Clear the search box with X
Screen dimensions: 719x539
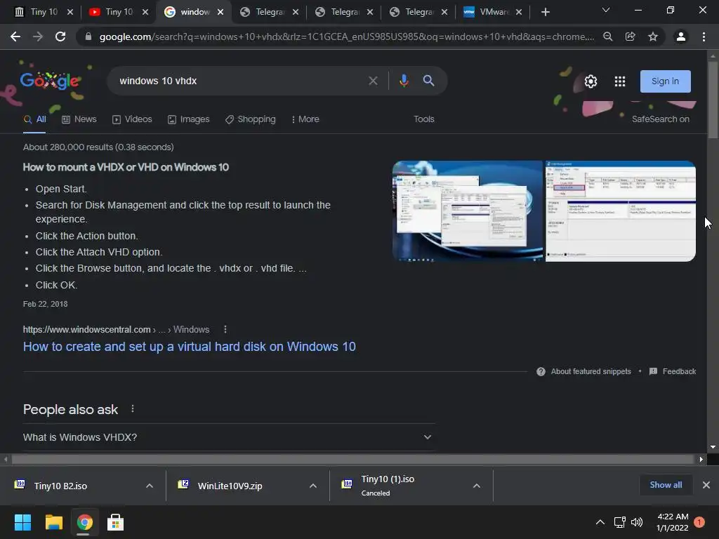click(374, 81)
